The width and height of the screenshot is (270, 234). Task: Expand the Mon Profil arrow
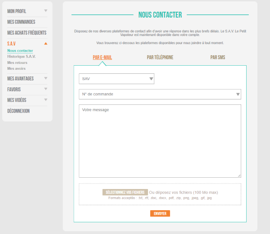tap(45, 11)
